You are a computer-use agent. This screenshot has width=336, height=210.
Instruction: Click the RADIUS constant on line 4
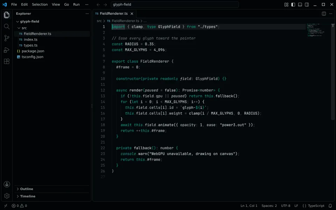point(132,44)
